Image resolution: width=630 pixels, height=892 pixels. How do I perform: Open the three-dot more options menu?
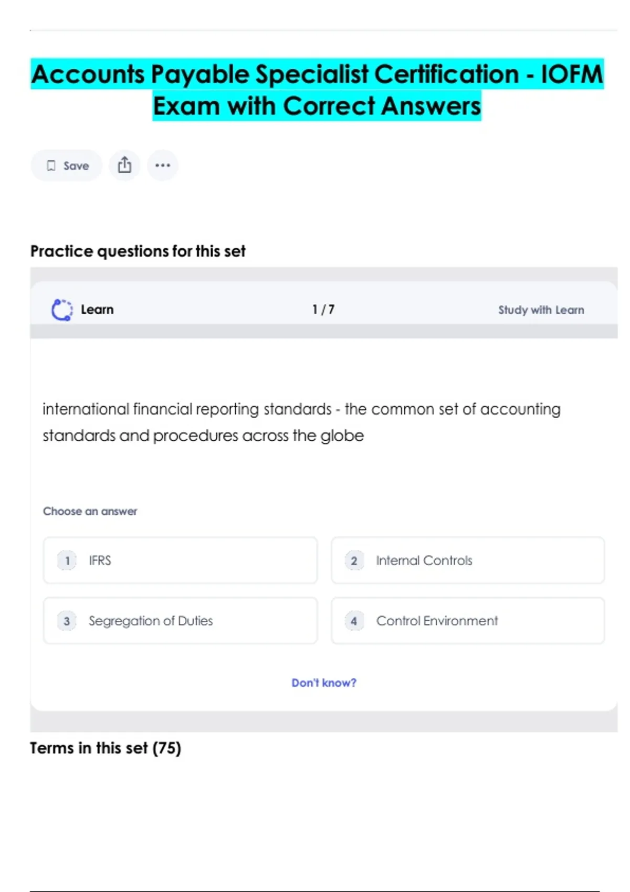(x=163, y=165)
